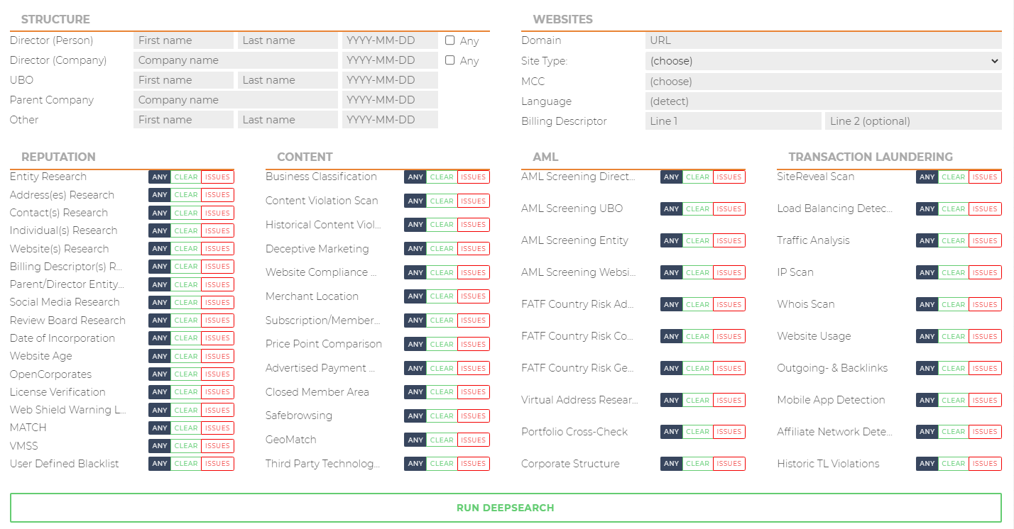Click the Billing Descriptor Line 1 field
Viewport: 1014px width, 529px height.
pos(733,121)
